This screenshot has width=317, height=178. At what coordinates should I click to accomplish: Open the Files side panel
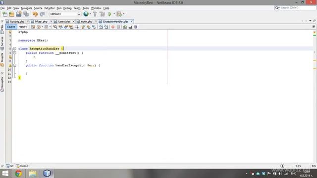click(2, 29)
